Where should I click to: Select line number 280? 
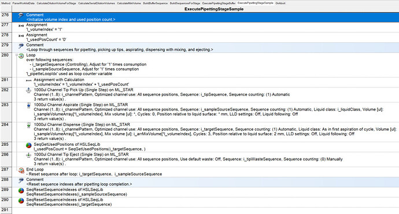click(5, 55)
